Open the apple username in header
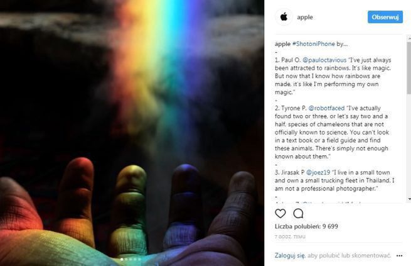 (x=305, y=18)
